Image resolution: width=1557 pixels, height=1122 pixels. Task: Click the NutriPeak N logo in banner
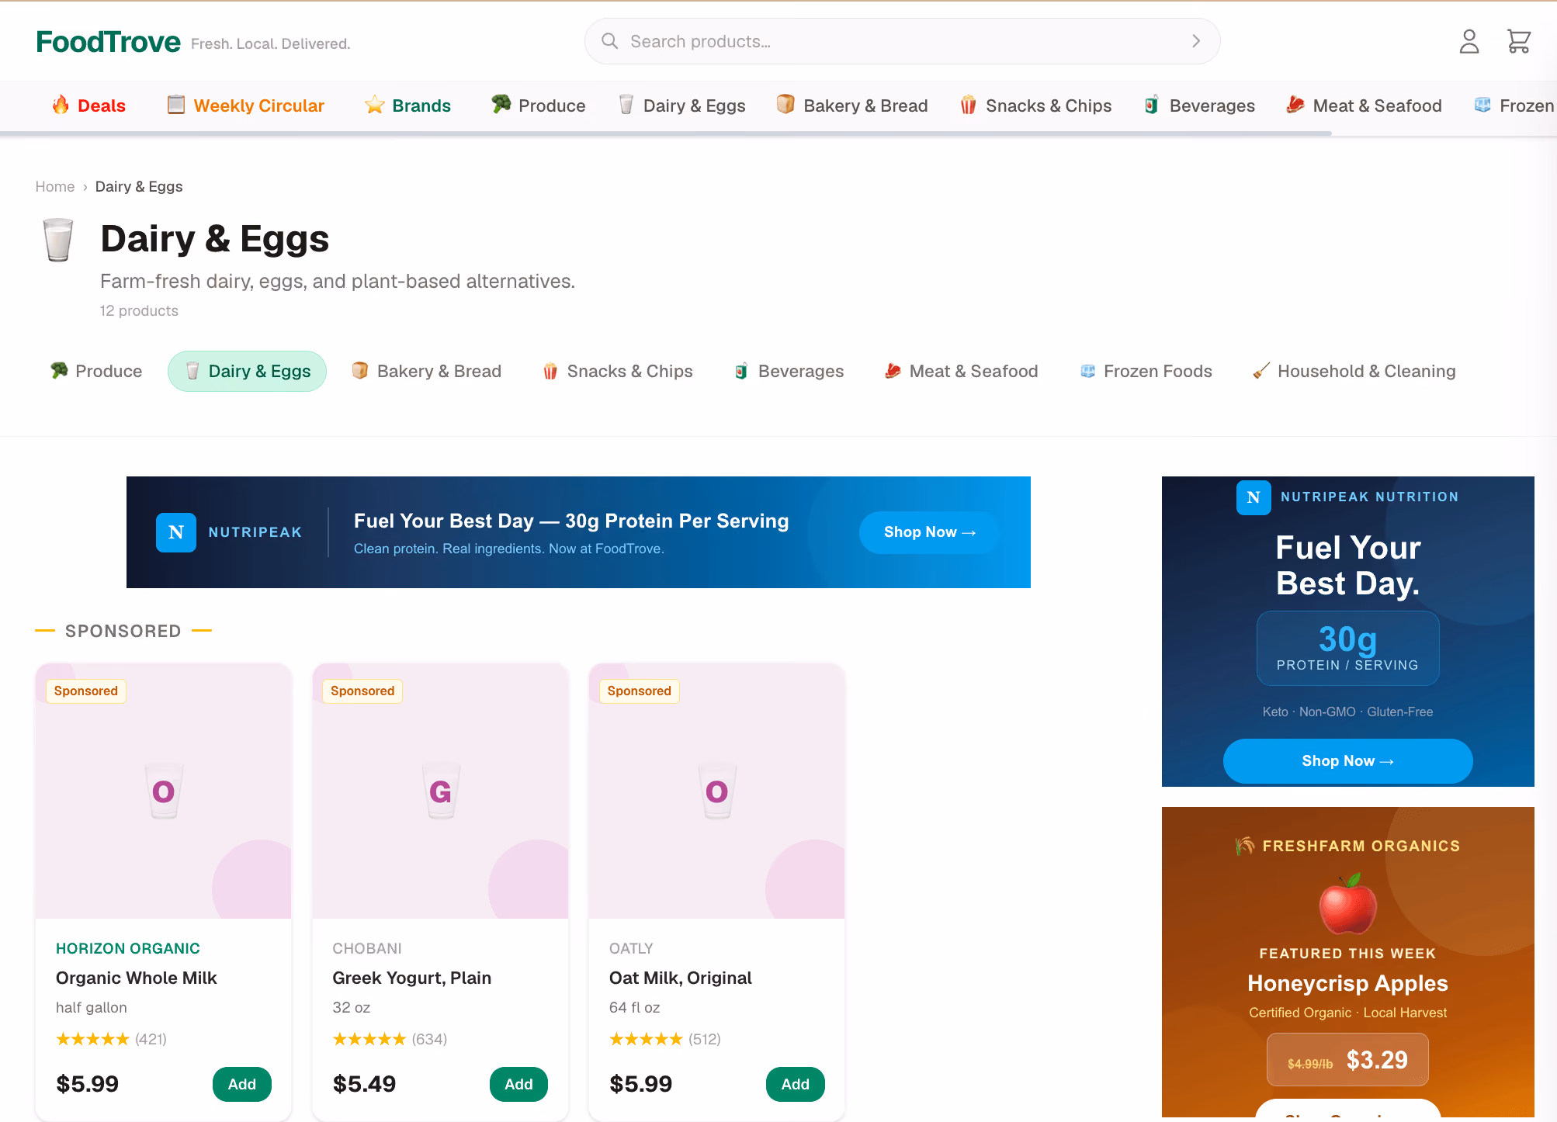(x=176, y=532)
